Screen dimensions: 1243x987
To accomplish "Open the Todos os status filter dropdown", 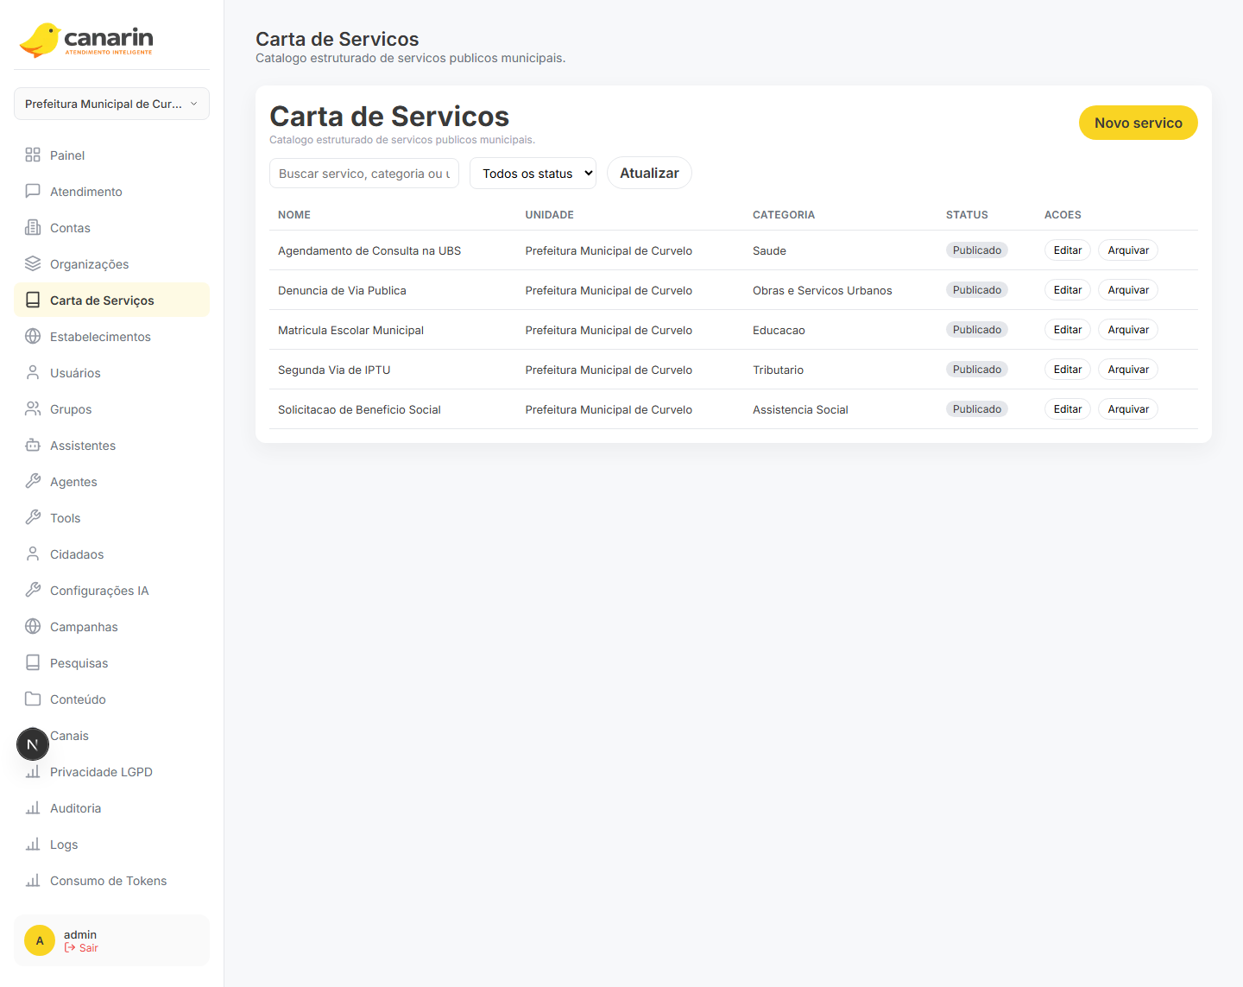I will tap(533, 173).
